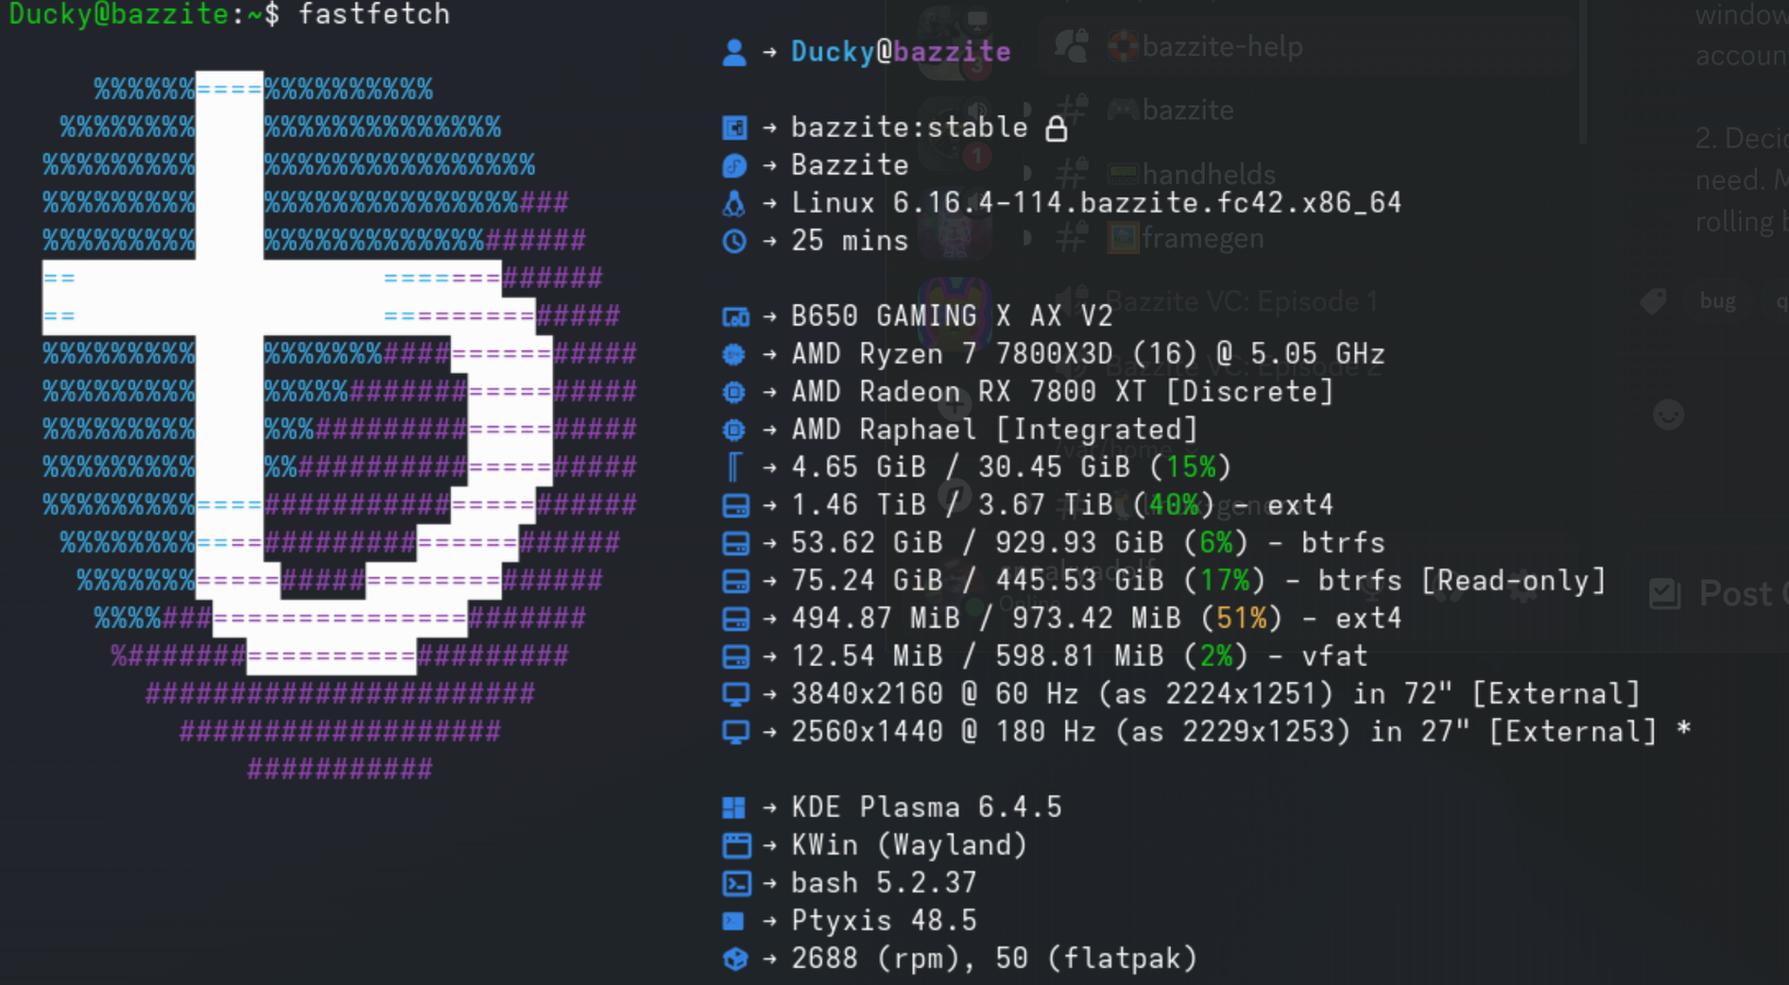The width and height of the screenshot is (1789, 985).
Task: Click the lock icon after bazzite:stable
Action: [x=1057, y=127]
